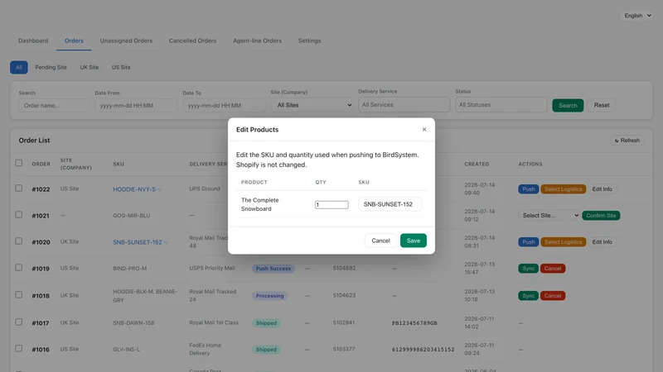
Task: Open the All Sites dropdown
Action: 312,105
